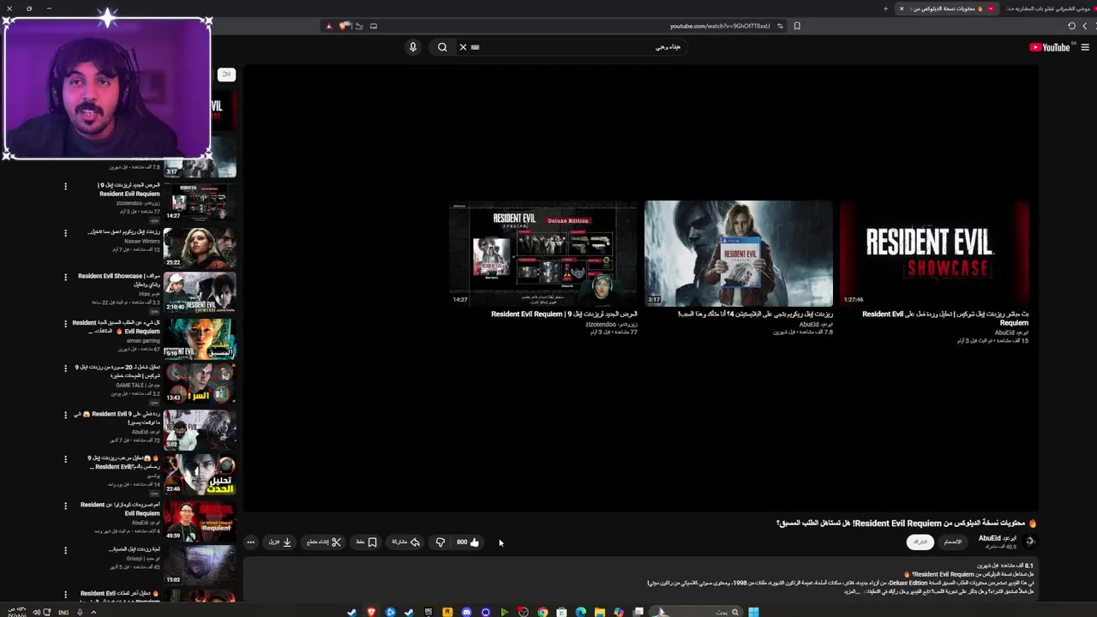Open options menu for zizotendoo sidebar video

65,187
